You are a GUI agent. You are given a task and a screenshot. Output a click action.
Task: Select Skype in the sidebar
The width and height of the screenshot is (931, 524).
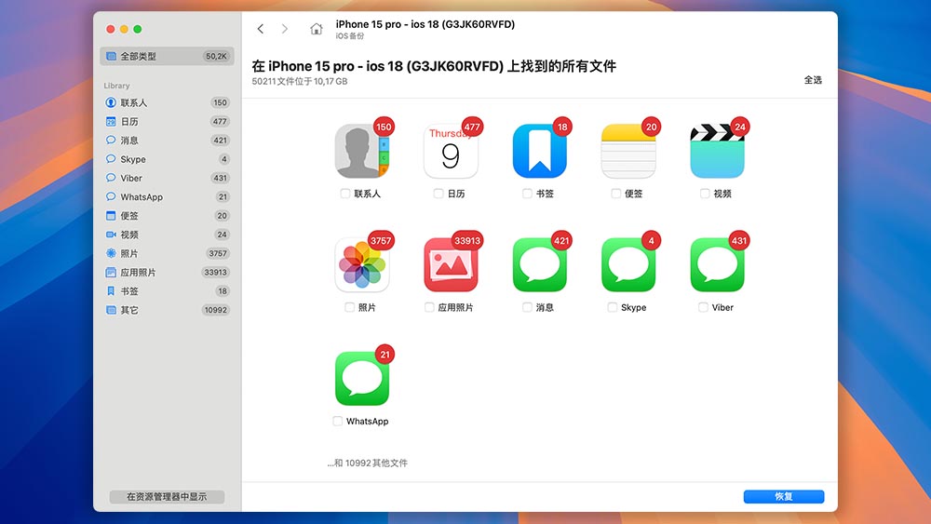[x=167, y=159]
